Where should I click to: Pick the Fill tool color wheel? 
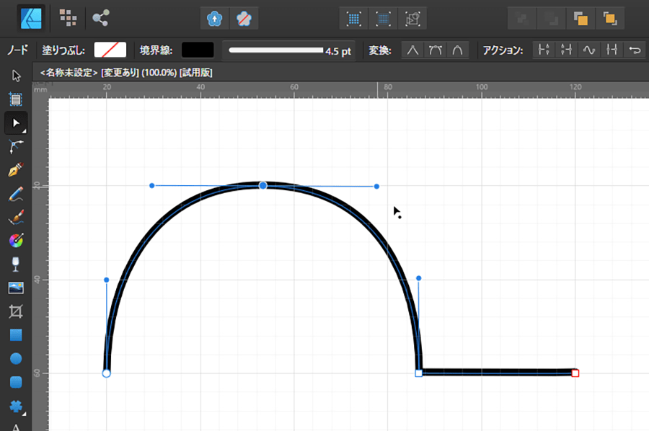16,241
